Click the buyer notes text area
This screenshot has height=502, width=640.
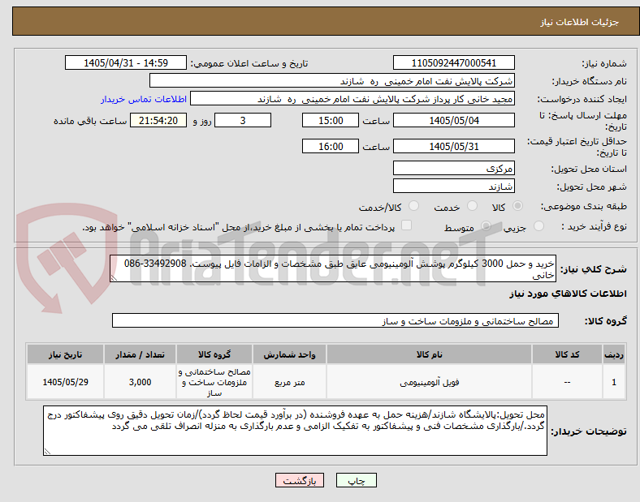[295, 431]
